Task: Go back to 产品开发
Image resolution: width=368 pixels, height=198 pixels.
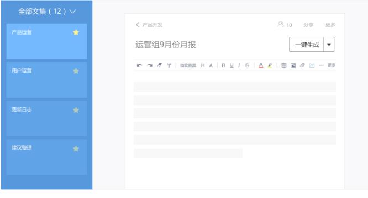Action: tap(149, 25)
